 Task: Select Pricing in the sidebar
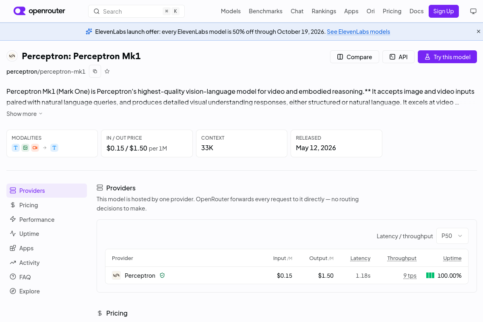click(47, 205)
